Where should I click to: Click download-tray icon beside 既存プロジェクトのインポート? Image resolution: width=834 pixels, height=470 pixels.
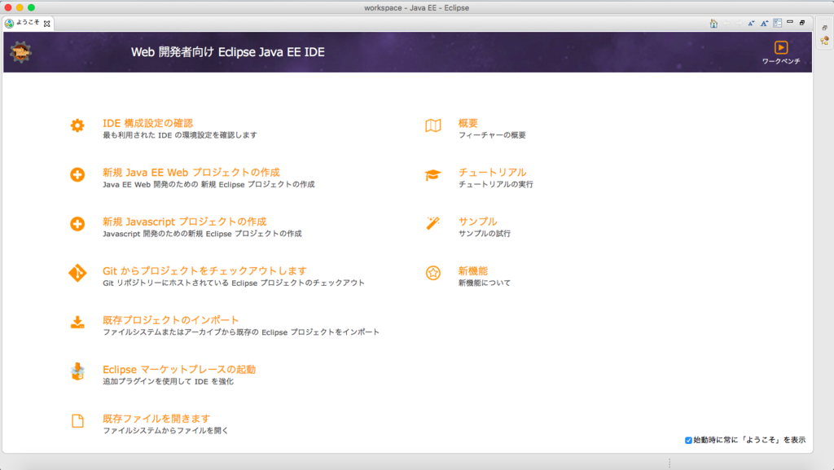(x=77, y=323)
